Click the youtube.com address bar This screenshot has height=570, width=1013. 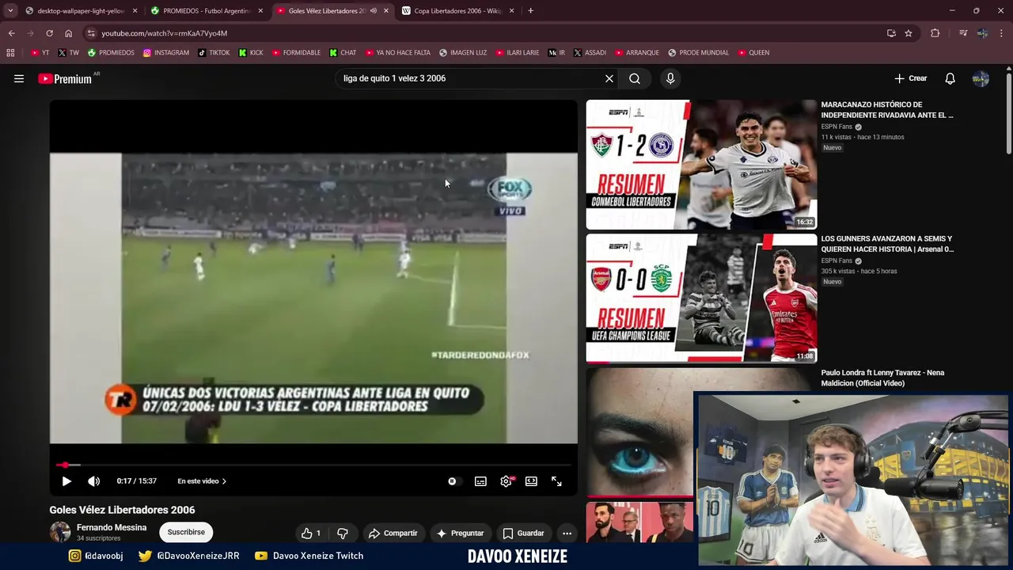tap(483, 33)
